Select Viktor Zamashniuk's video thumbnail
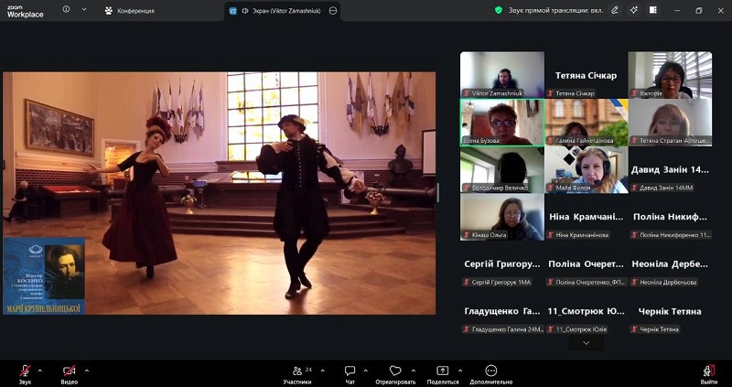 pyautogui.click(x=501, y=74)
